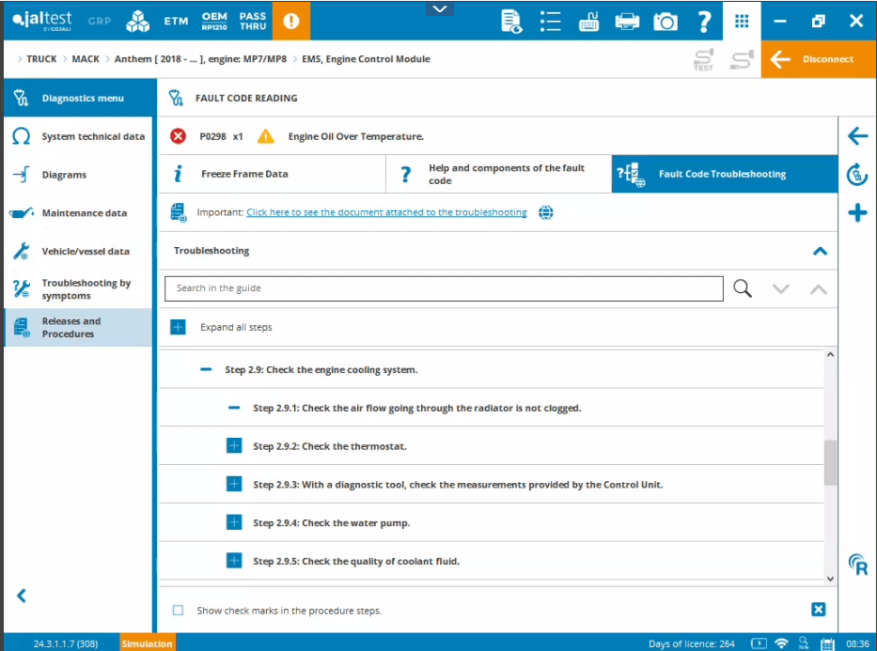
Task: Open the attached troubleshooting document link
Action: pyautogui.click(x=386, y=212)
